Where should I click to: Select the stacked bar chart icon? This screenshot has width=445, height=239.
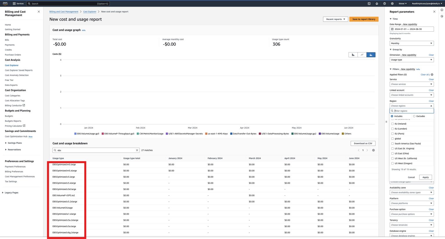[371, 55]
